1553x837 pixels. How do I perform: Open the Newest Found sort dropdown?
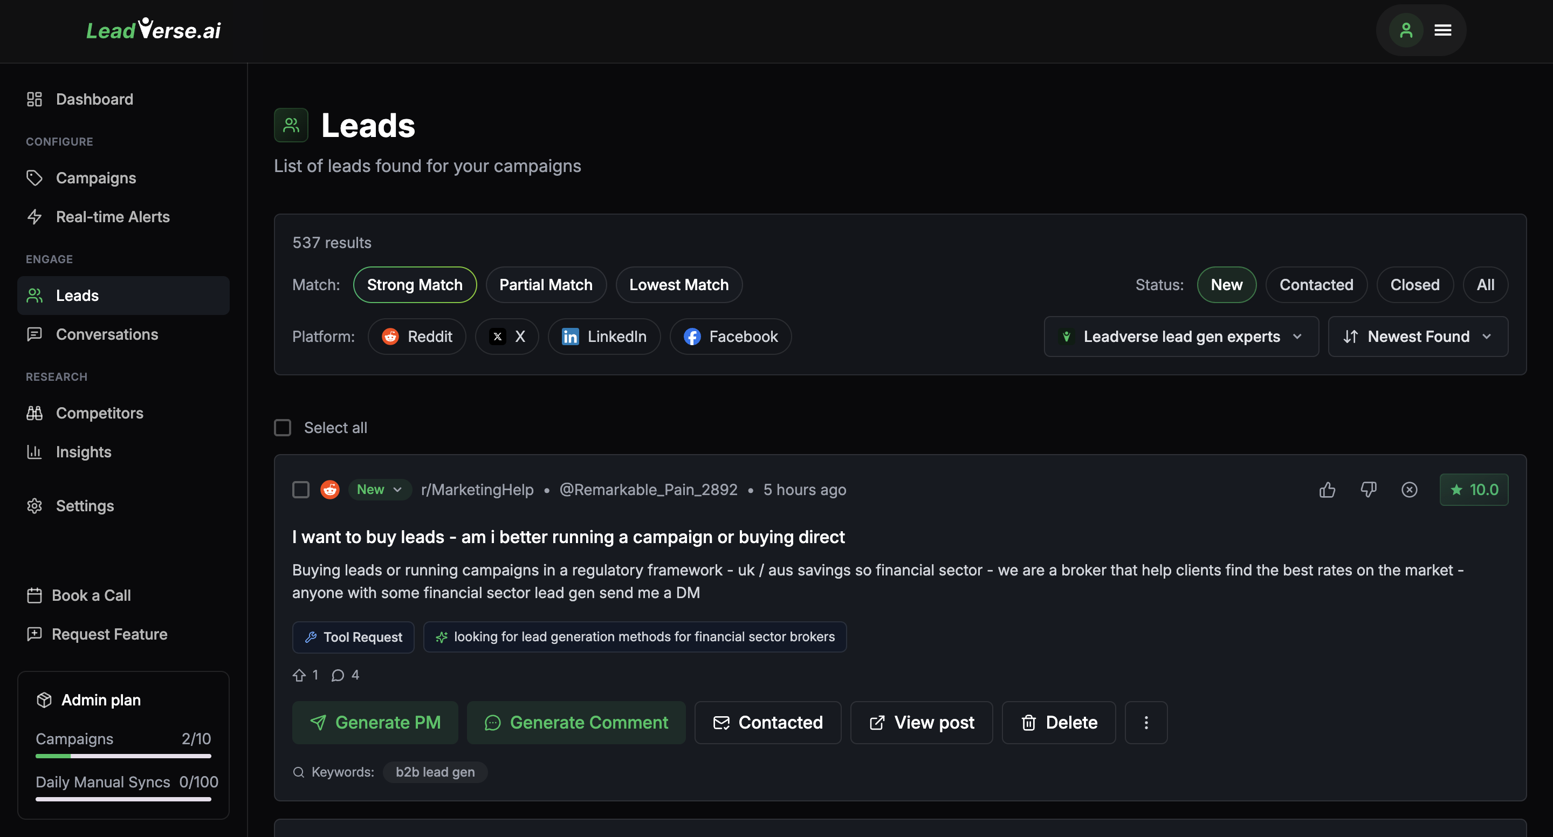click(x=1417, y=337)
